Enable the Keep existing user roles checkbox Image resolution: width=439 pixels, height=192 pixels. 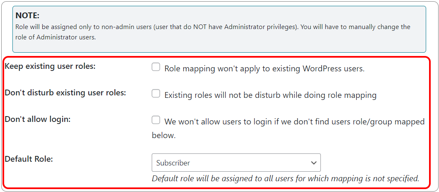156,67
